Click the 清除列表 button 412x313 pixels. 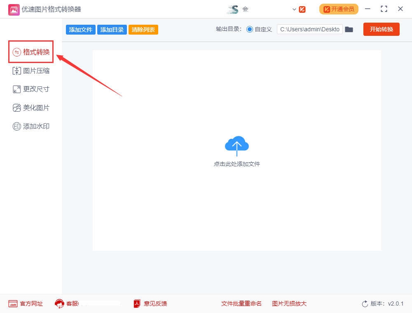143,30
